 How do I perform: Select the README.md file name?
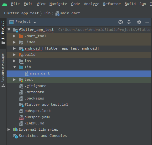click(34, 123)
